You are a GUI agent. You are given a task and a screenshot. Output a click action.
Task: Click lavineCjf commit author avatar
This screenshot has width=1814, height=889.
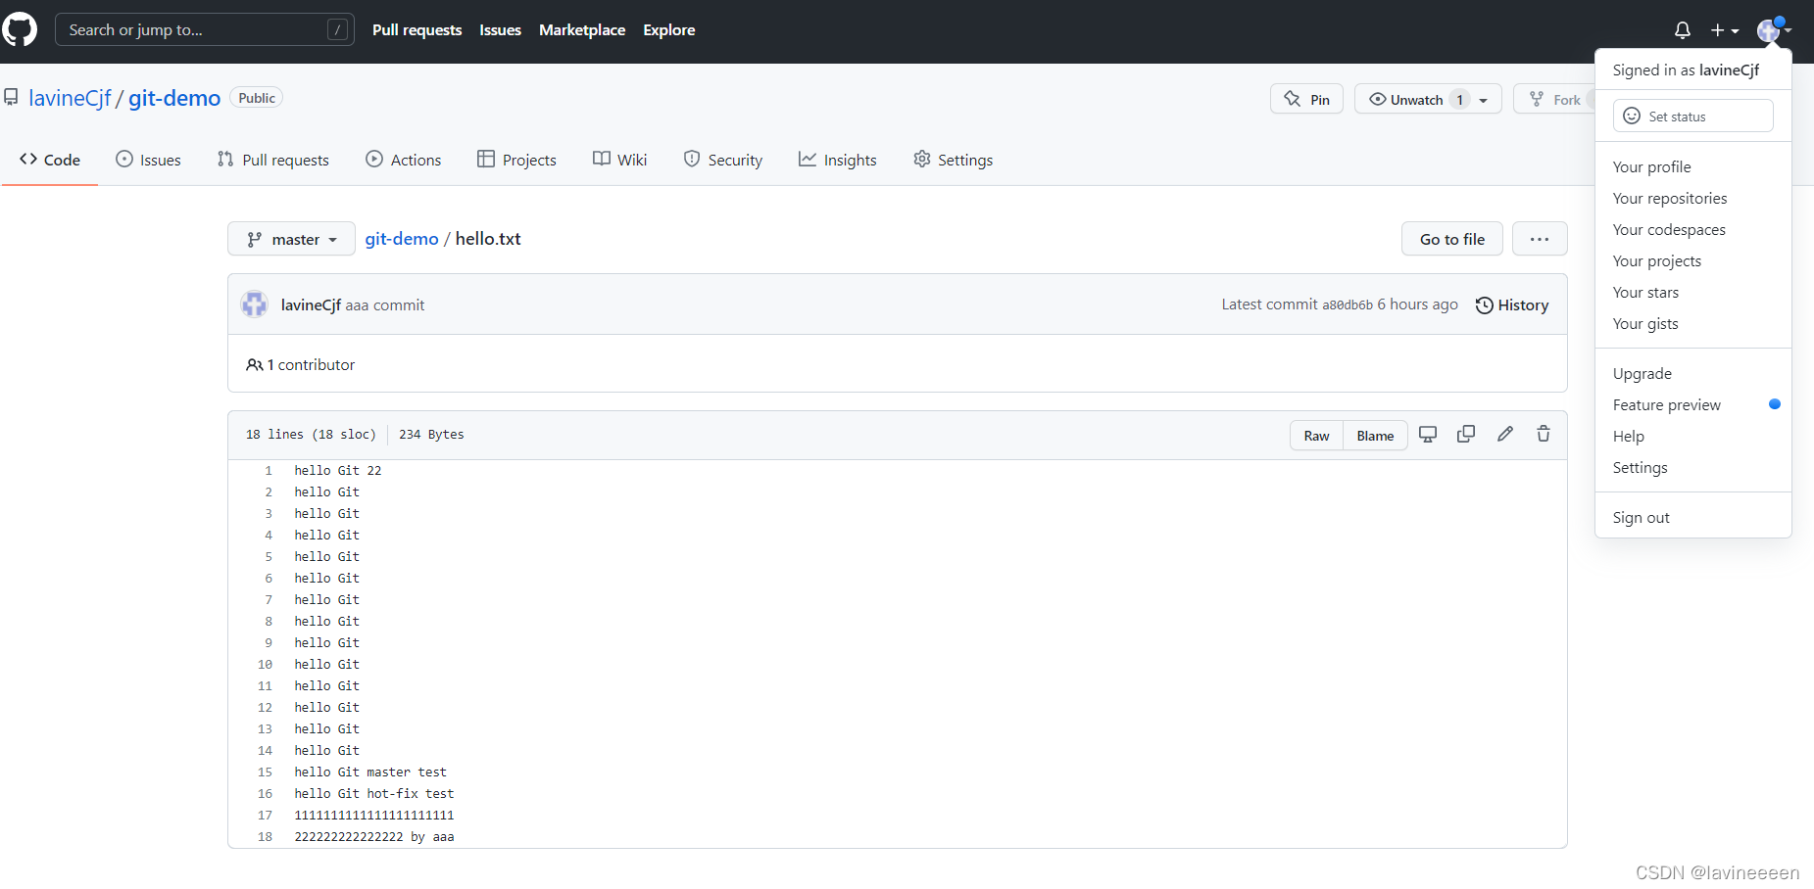click(x=255, y=304)
